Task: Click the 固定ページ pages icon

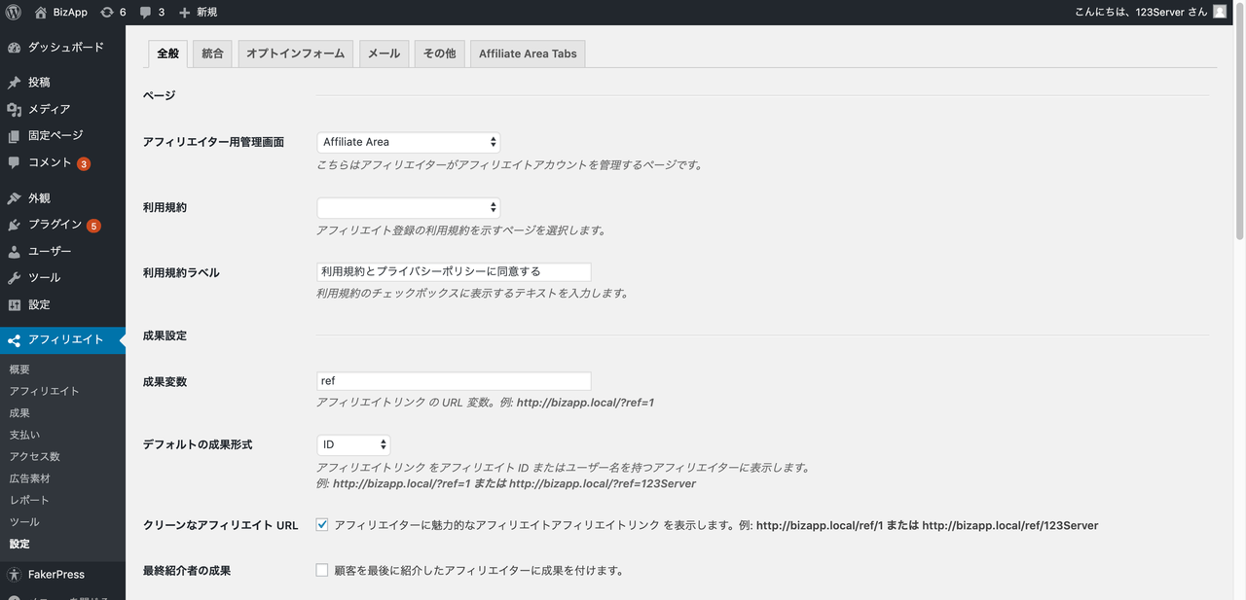Action: [x=14, y=135]
